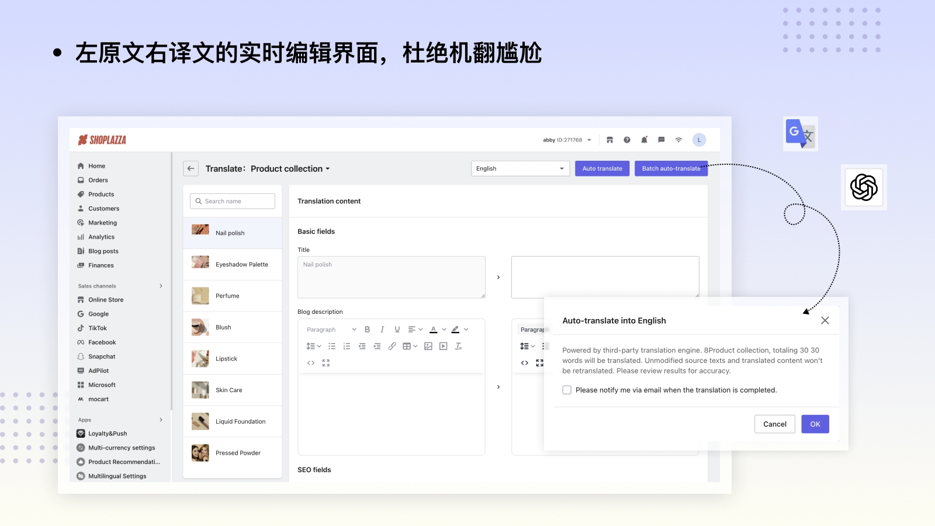The image size is (935, 526).
Task: Insert a video in the editor toolbar
Action: (x=443, y=346)
